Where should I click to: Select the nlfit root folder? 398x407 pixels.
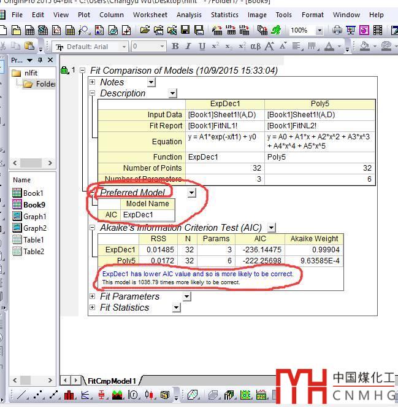coord(30,73)
